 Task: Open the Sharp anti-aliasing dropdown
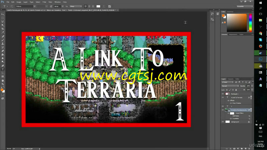(x=76, y=6)
